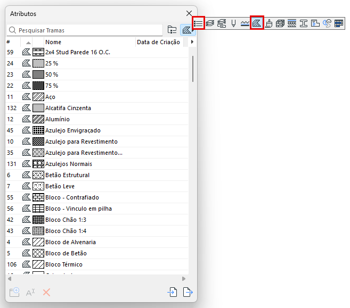350x308 pixels.
Task: Select the Composites attribute icon
Action: 292,23
